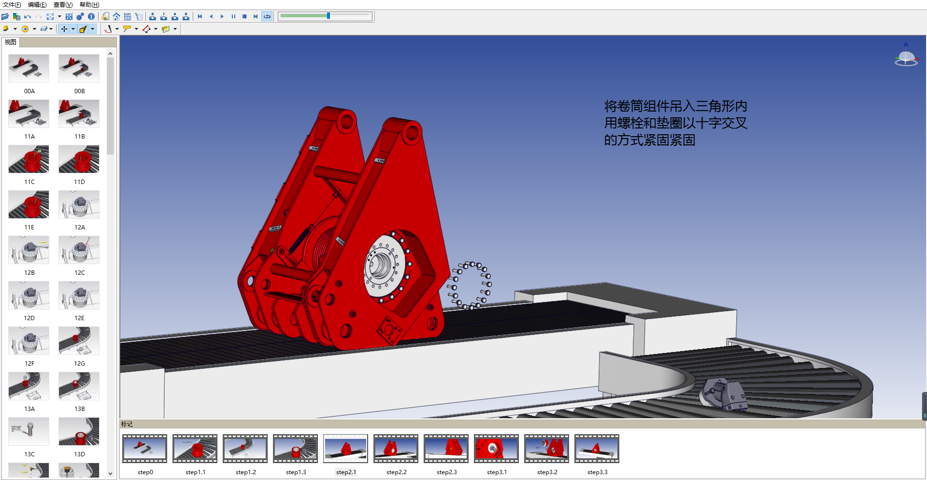Select the red pen markup tool
Viewport: 927px width, 480px height.
(x=108, y=29)
